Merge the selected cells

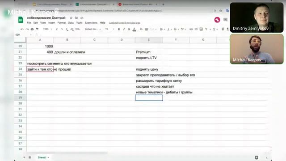(x=152, y=29)
